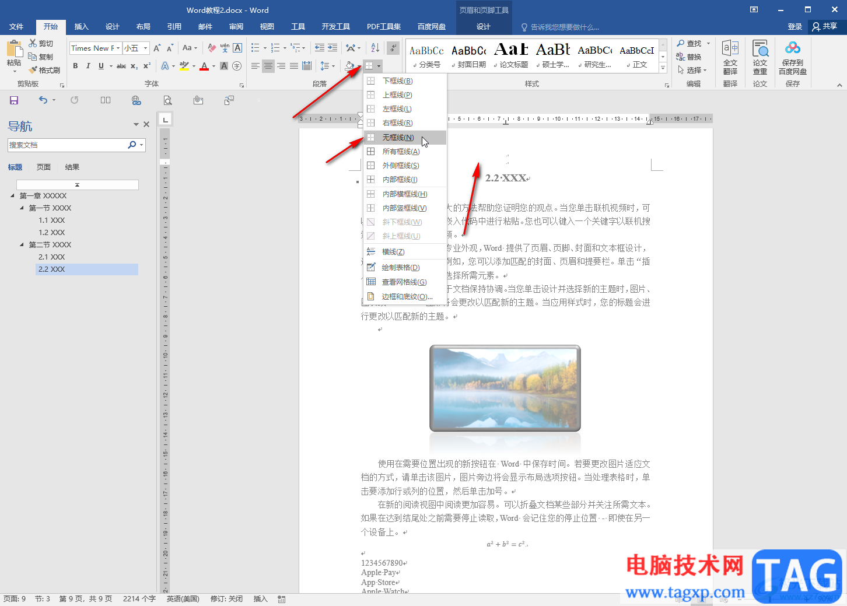The width and height of the screenshot is (847, 606).
Task: Click the character border icon
Action: tap(237, 48)
